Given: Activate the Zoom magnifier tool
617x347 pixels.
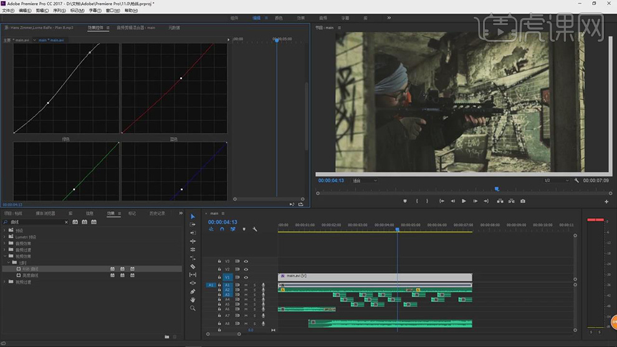Looking at the screenshot, I should (x=193, y=308).
